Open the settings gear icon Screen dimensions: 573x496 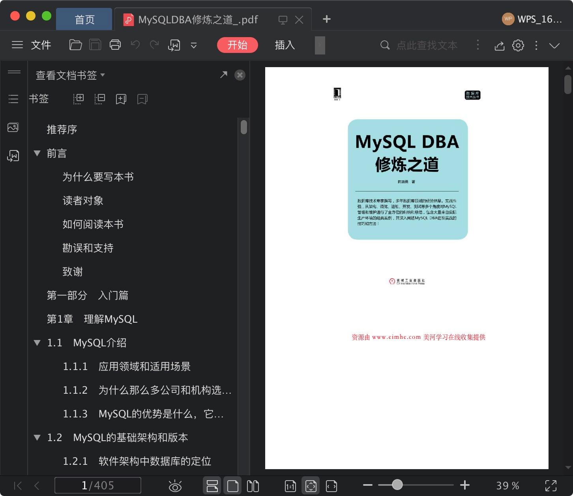point(518,45)
